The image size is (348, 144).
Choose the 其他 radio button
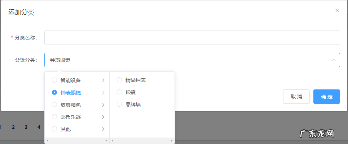54,129
